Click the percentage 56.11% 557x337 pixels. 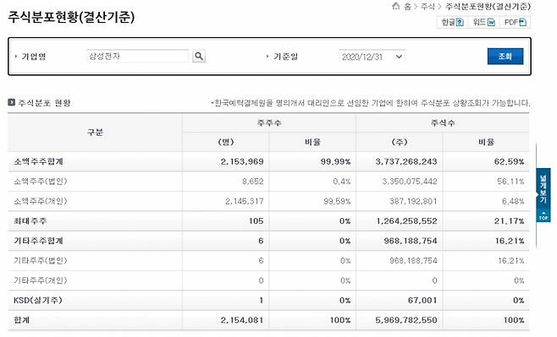tap(510, 182)
